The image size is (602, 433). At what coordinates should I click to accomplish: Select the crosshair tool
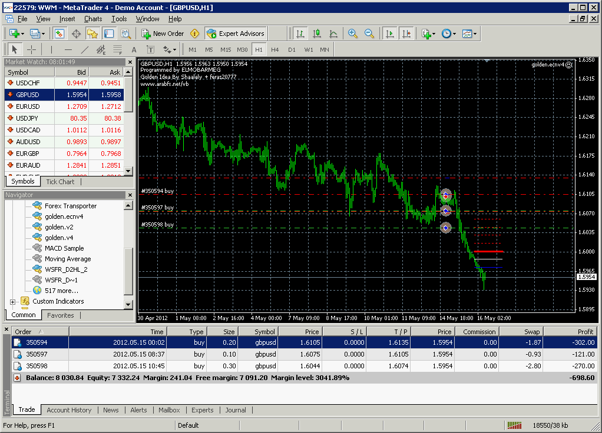(x=31, y=49)
